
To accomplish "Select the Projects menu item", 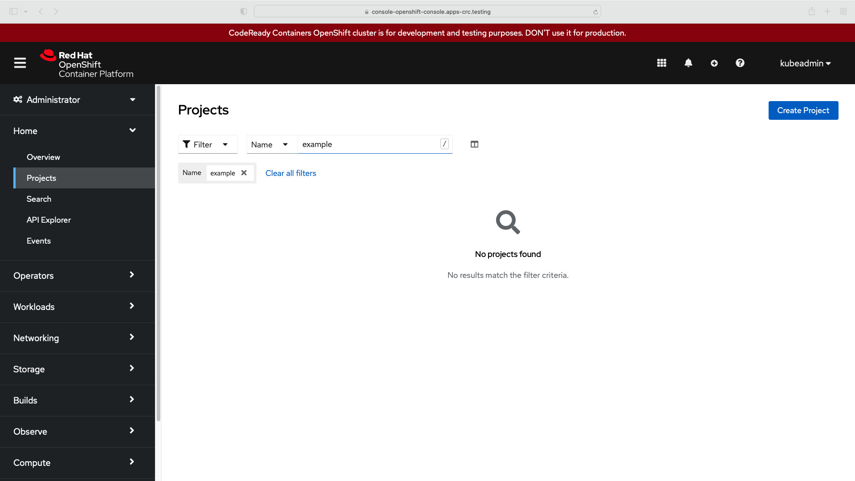I will click(41, 178).
